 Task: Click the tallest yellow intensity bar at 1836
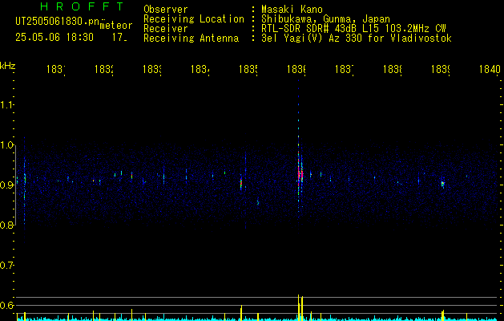[x=299, y=307]
